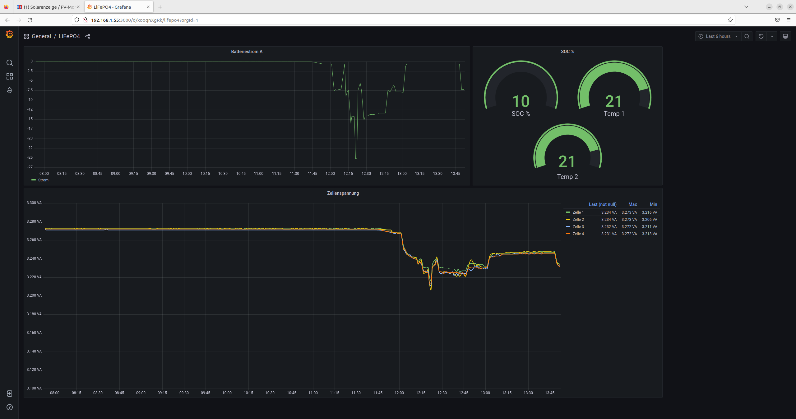
Task: Open the dashboard search icon
Action: pyautogui.click(x=9, y=63)
